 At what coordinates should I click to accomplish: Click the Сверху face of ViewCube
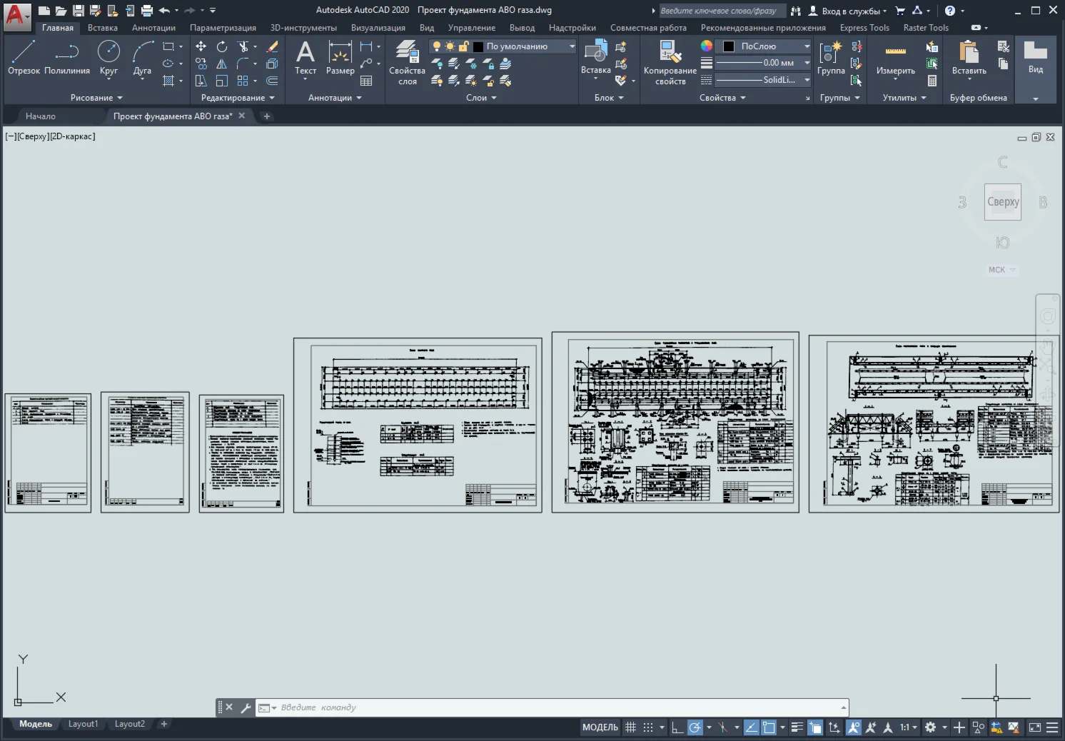point(1003,202)
